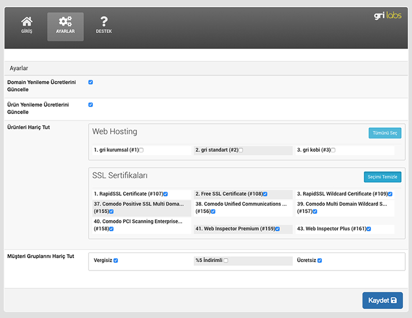Click the Kaydet save button
This screenshot has width=412, height=318.
pyautogui.click(x=382, y=300)
